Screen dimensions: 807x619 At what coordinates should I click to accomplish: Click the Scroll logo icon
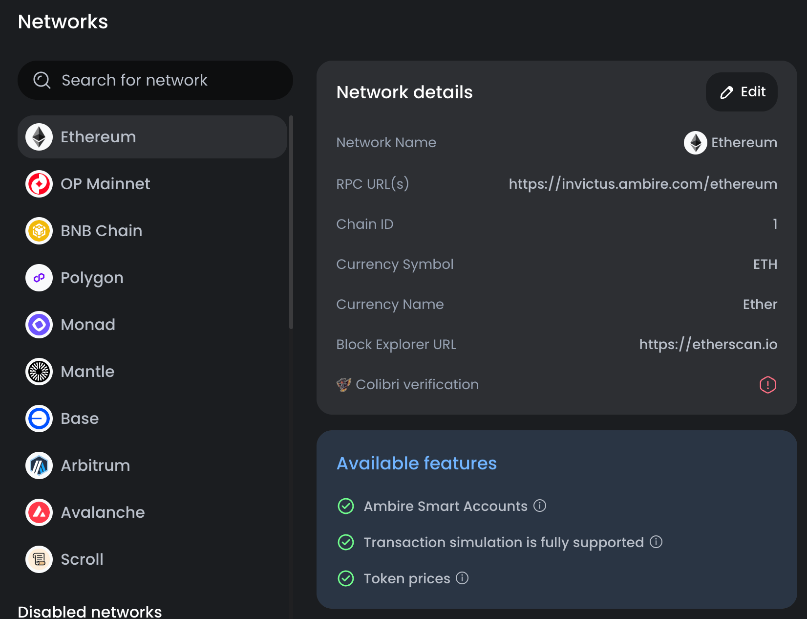[39, 559]
